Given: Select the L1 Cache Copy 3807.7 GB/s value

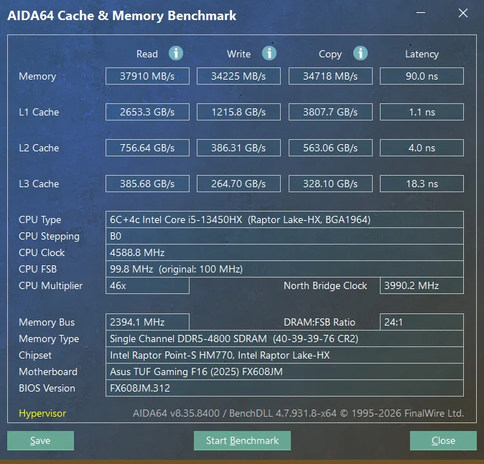Looking at the screenshot, I should [x=330, y=112].
